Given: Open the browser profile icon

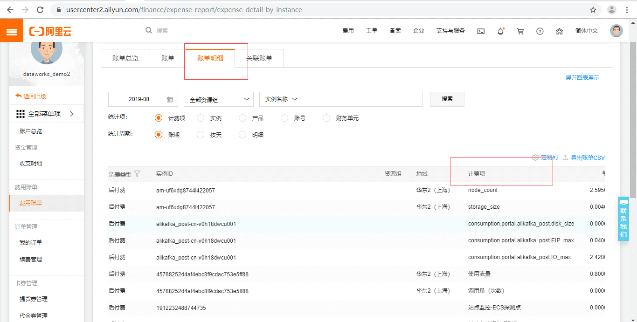Looking at the screenshot, I should coord(612,10).
